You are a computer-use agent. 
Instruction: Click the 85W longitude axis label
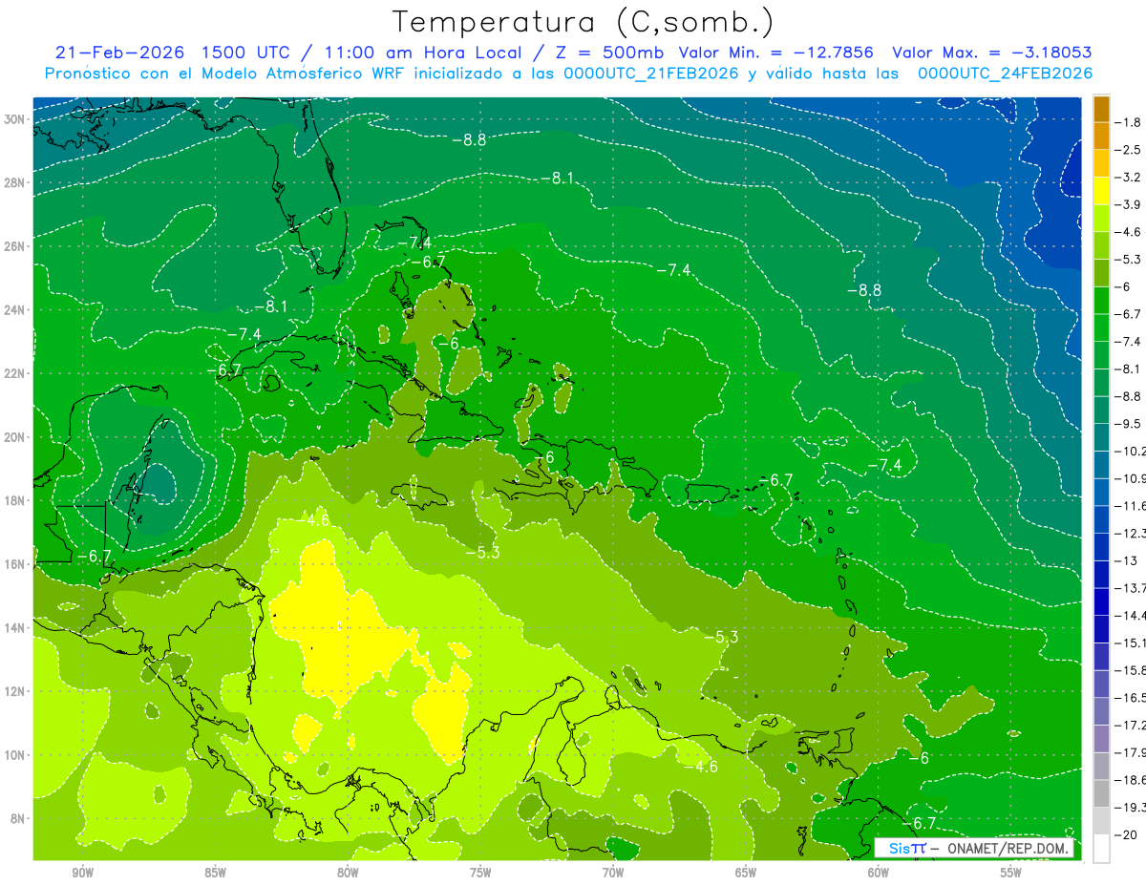215,873
